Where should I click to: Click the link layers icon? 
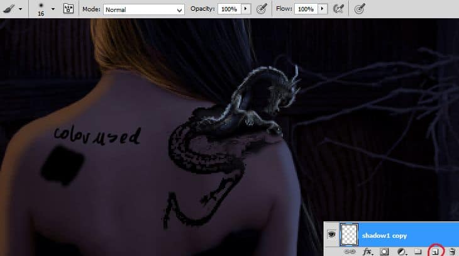[350, 251]
